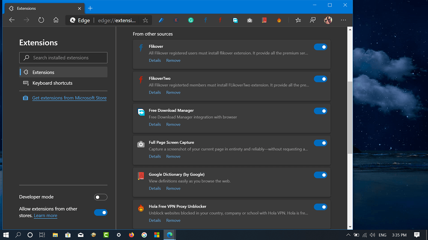428x240 pixels.
Task: Open Free Download Manager toolbar icon
Action: [235, 20]
